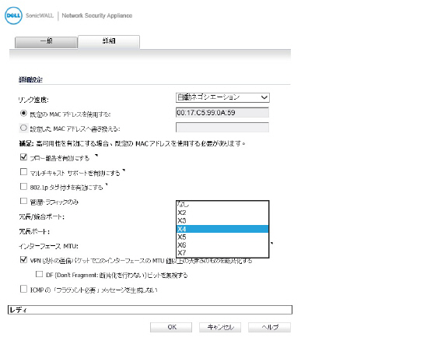Enable 802.1p タグ付け checkbox
Screen dimensions: 448x355
(x=23, y=187)
